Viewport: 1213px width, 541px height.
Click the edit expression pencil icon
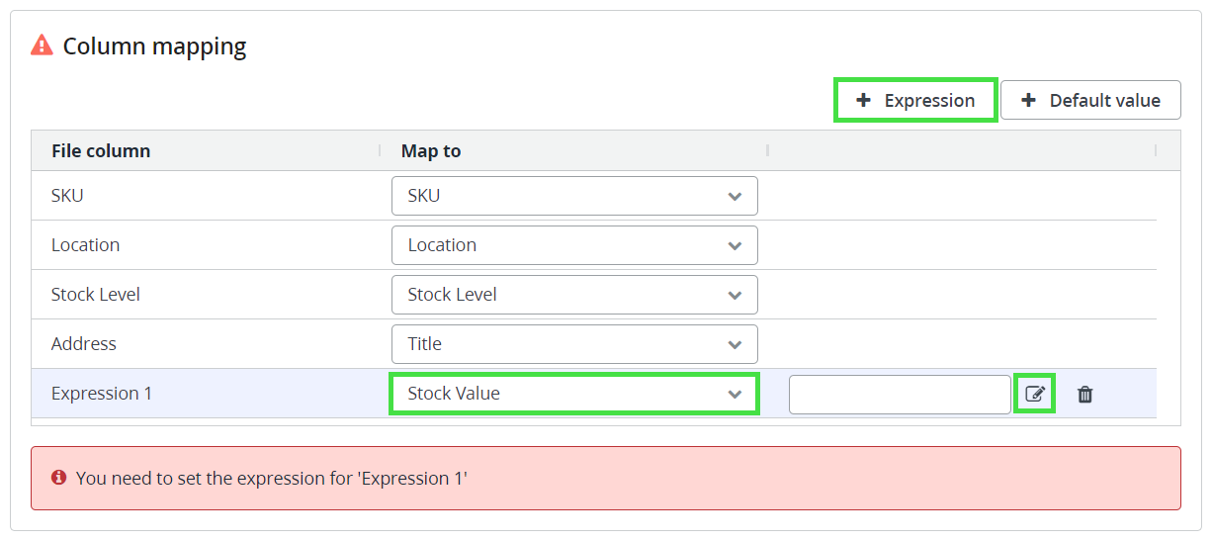(1034, 394)
